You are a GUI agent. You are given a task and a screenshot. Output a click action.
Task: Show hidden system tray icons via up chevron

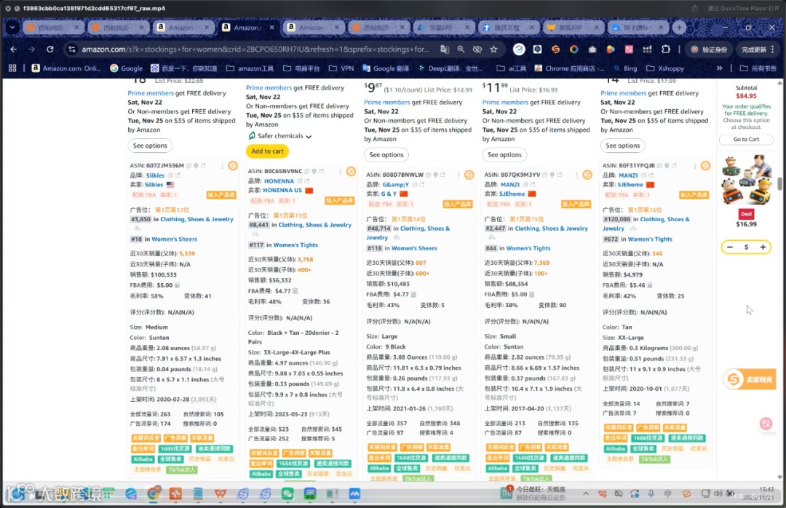(x=585, y=494)
